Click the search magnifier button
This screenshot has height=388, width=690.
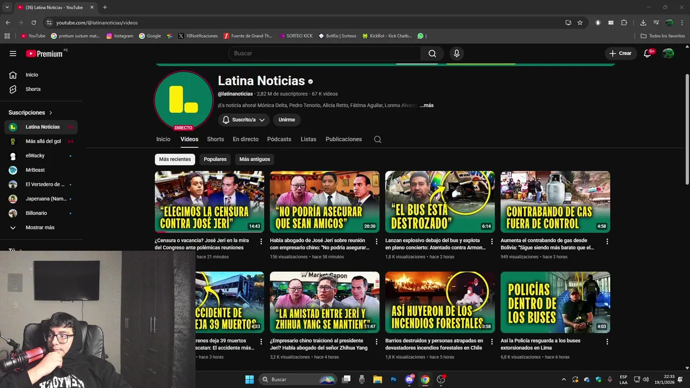432,53
